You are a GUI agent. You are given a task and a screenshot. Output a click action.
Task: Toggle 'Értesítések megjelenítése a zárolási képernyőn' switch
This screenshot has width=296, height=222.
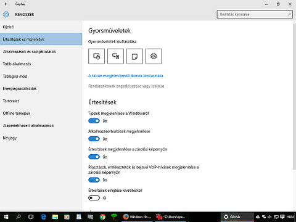click(94, 157)
